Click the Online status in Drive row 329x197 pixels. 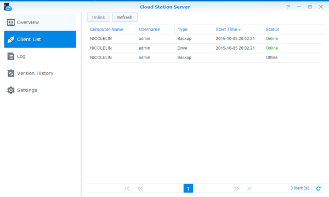click(x=272, y=48)
